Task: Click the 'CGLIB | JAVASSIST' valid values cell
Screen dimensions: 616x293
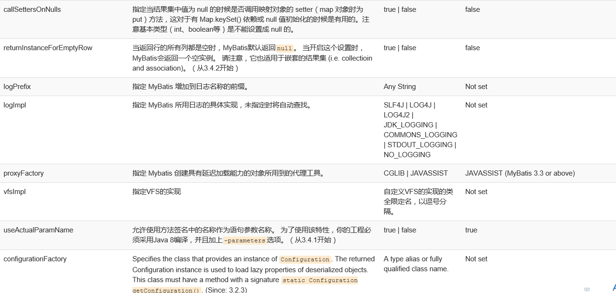Action: (416, 173)
